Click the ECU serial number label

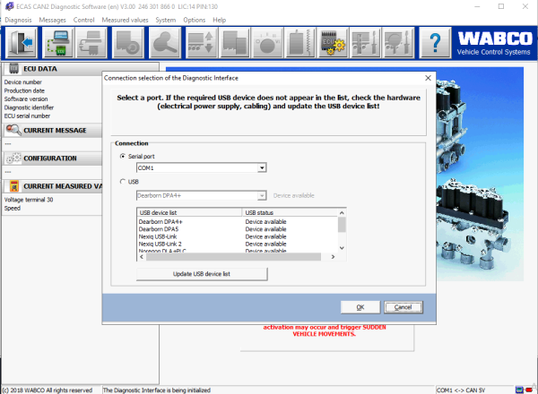click(27, 116)
